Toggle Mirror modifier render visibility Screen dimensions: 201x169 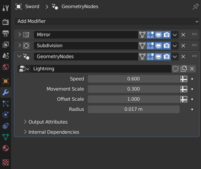tap(167, 35)
